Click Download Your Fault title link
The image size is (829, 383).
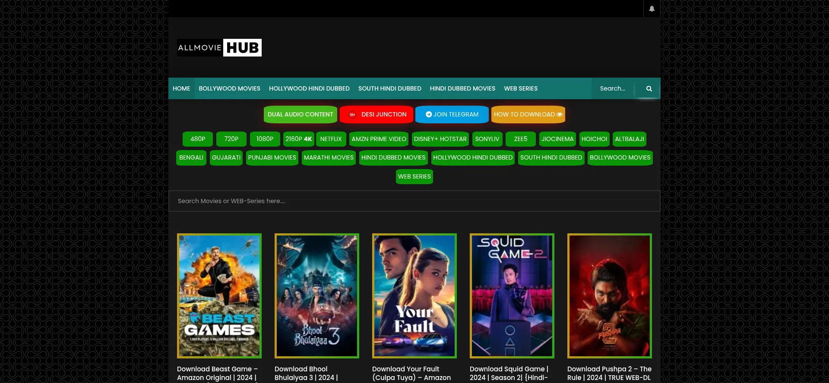[x=411, y=374]
